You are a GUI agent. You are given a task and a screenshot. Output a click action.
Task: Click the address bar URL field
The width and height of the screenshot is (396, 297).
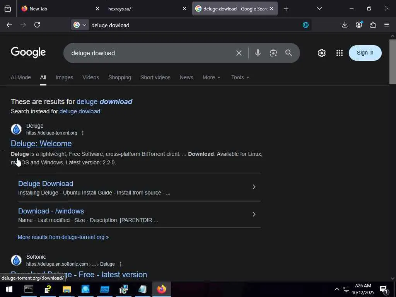195,25
